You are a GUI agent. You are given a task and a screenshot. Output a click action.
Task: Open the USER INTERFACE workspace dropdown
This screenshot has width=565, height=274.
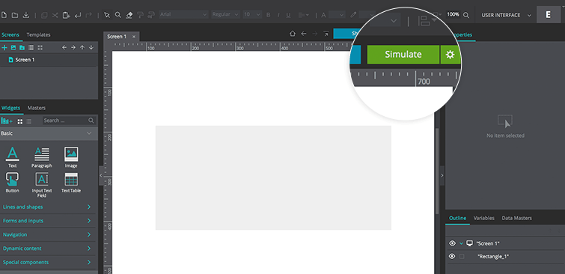(507, 15)
